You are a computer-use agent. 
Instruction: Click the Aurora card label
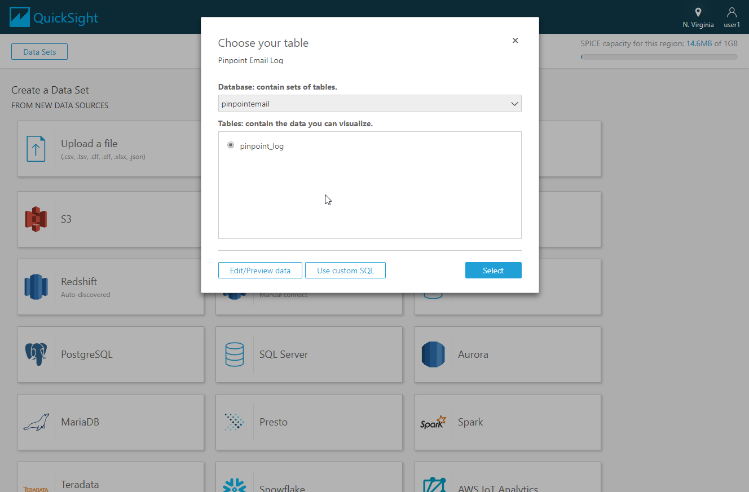pyautogui.click(x=473, y=354)
